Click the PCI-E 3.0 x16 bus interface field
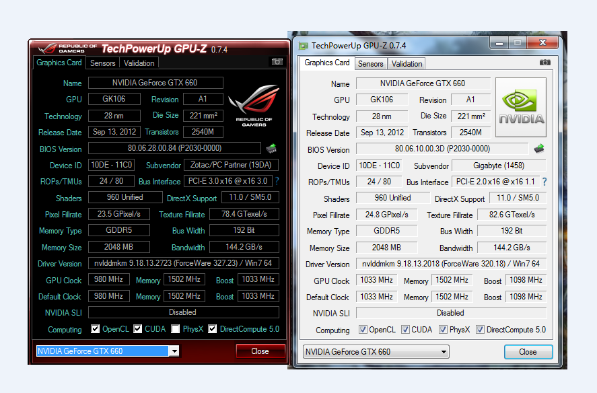597x393 pixels. click(227, 181)
